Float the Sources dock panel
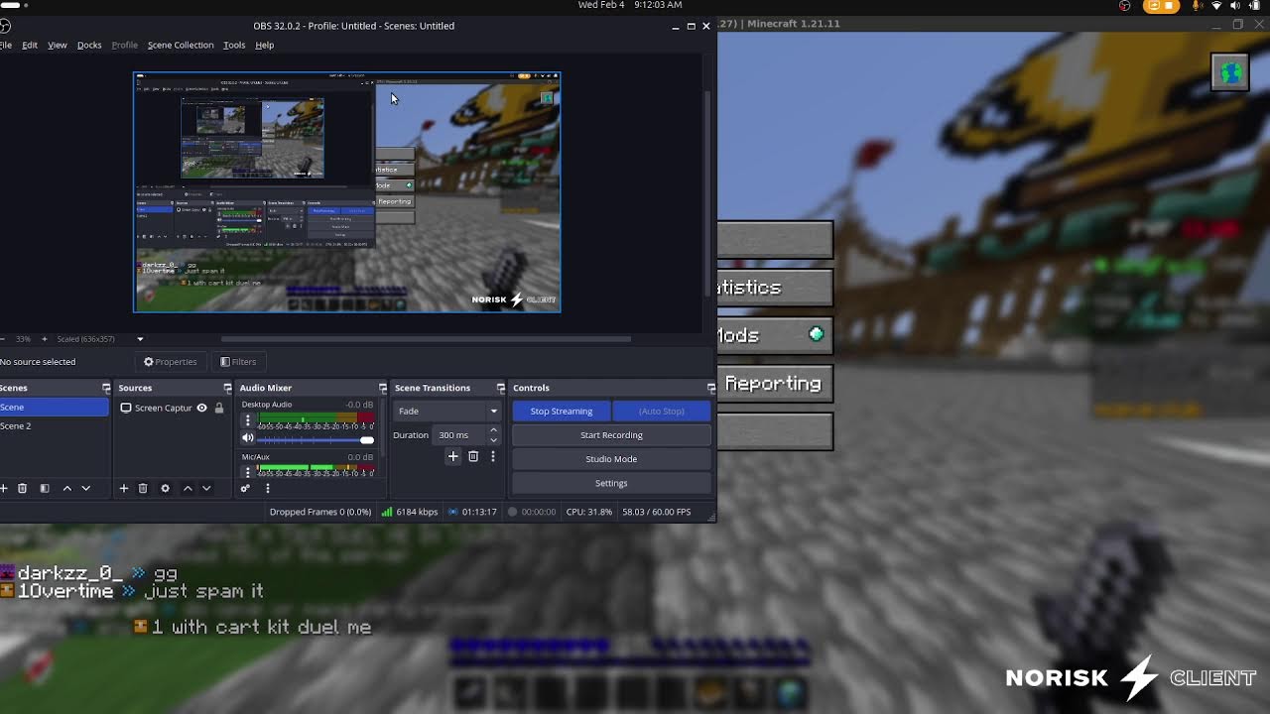Viewport: 1270px width, 714px height. (x=227, y=388)
